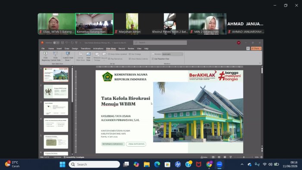
Task: Expand the Record button dropdown in ribbon
Action: click(x=104, y=60)
